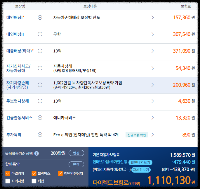This screenshot has height=189, width=200.
Task: Click the 200,960 원 premium amount
Action: point(184,85)
